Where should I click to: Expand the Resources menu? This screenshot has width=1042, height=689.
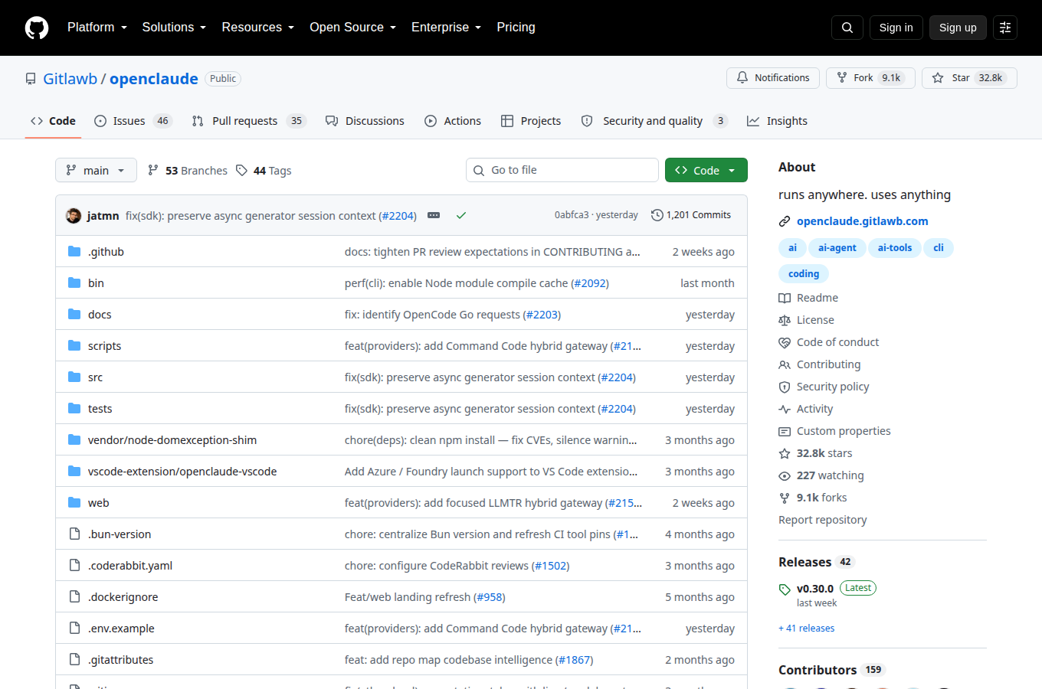tap(258, 27)
